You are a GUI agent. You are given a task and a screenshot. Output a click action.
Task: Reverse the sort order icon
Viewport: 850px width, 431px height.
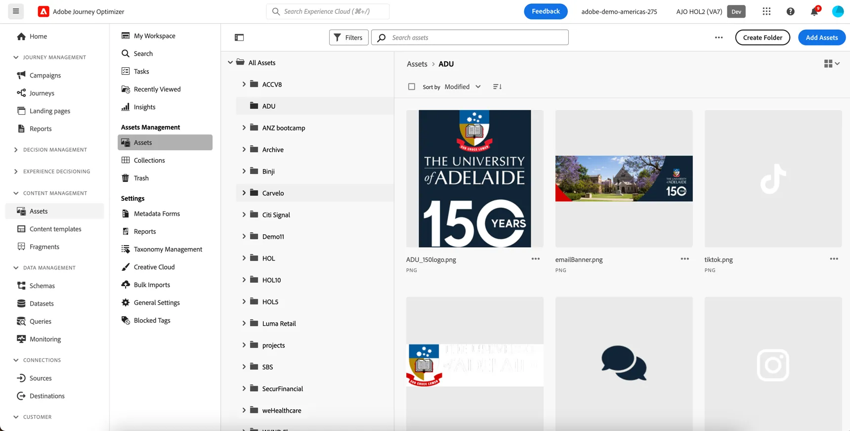click(497, 86)
